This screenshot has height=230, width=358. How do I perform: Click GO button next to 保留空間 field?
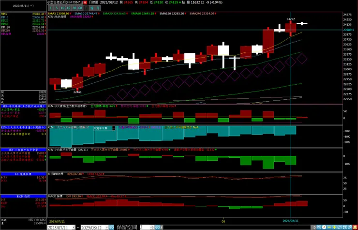[x=158, y=227]
